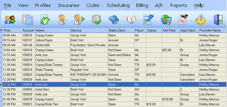Image resolution: width=227 pixels, height=107 pixels.
Task: Click the Psychiatric- Semi Private service cell
Action: (x=89, y=45)
